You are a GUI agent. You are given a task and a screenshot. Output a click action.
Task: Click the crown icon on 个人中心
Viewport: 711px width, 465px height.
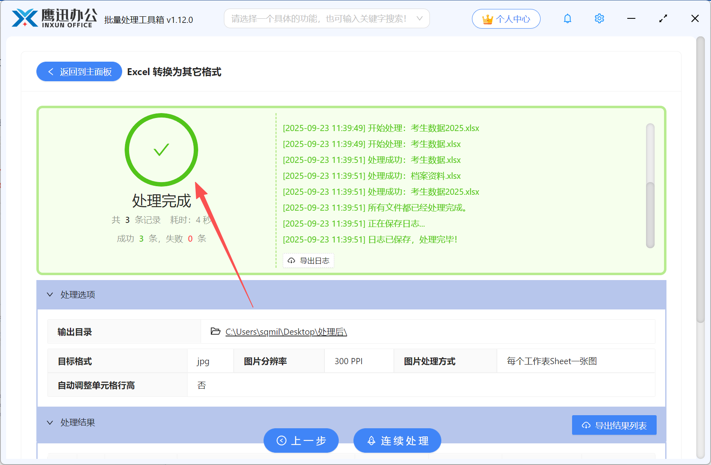point(487,18)
